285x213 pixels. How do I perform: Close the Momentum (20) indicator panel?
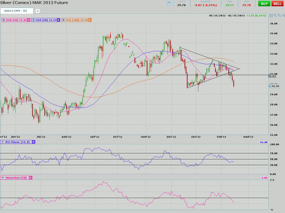[x=30, y=177]
